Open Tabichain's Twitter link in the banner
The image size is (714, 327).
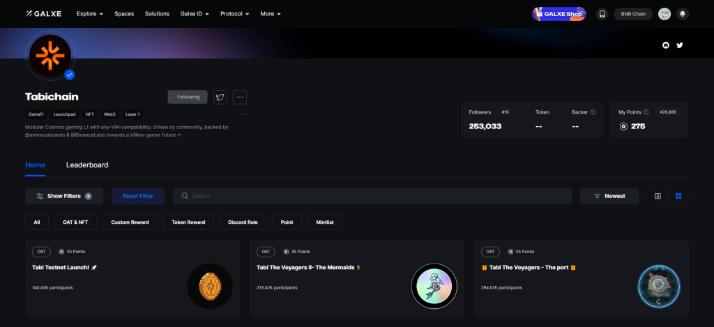tap(680, 45)
